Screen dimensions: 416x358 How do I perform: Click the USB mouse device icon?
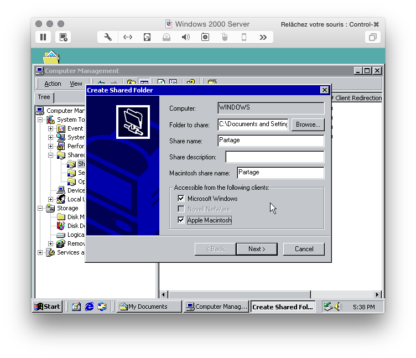coord(225,37)
